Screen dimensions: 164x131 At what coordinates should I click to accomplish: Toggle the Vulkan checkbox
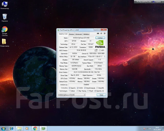(69, 91)
